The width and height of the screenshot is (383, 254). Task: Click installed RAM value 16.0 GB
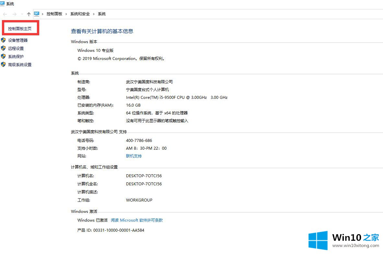point(133,105)
